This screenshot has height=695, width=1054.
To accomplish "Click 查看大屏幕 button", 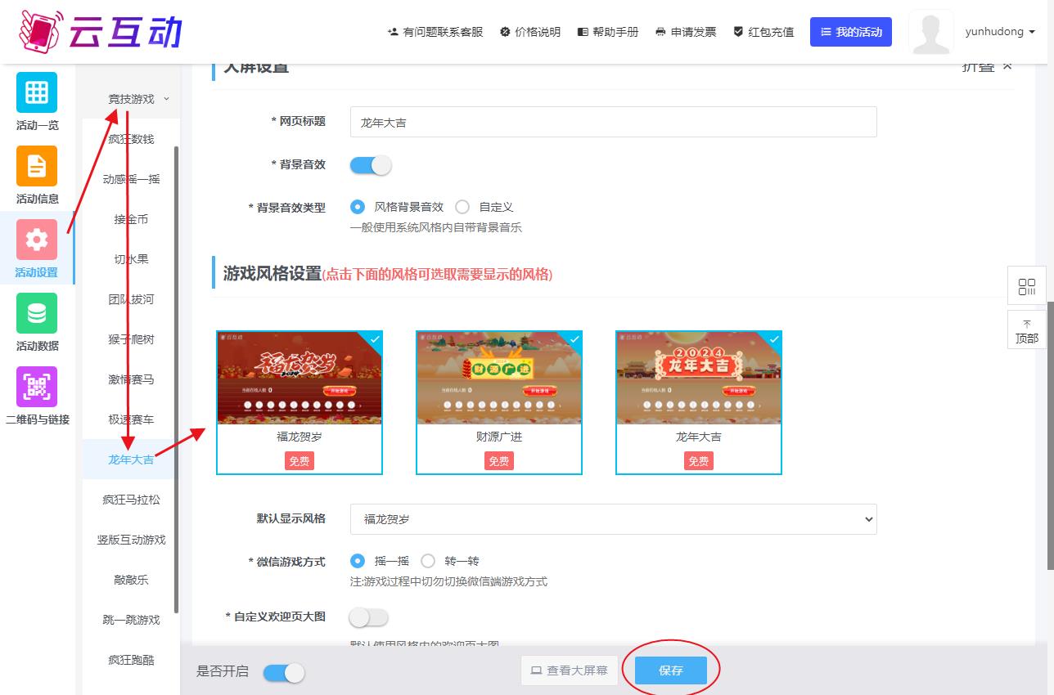I will (570, 670).
